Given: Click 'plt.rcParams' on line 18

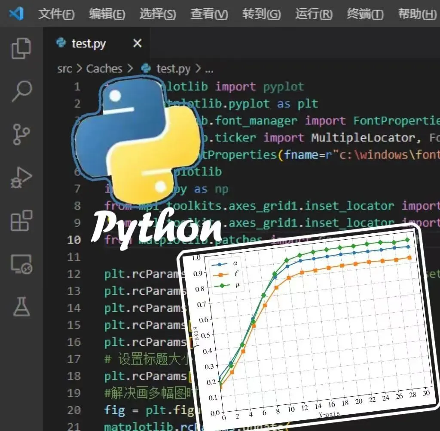Looking at the screenshot, I should pos(145,376).
